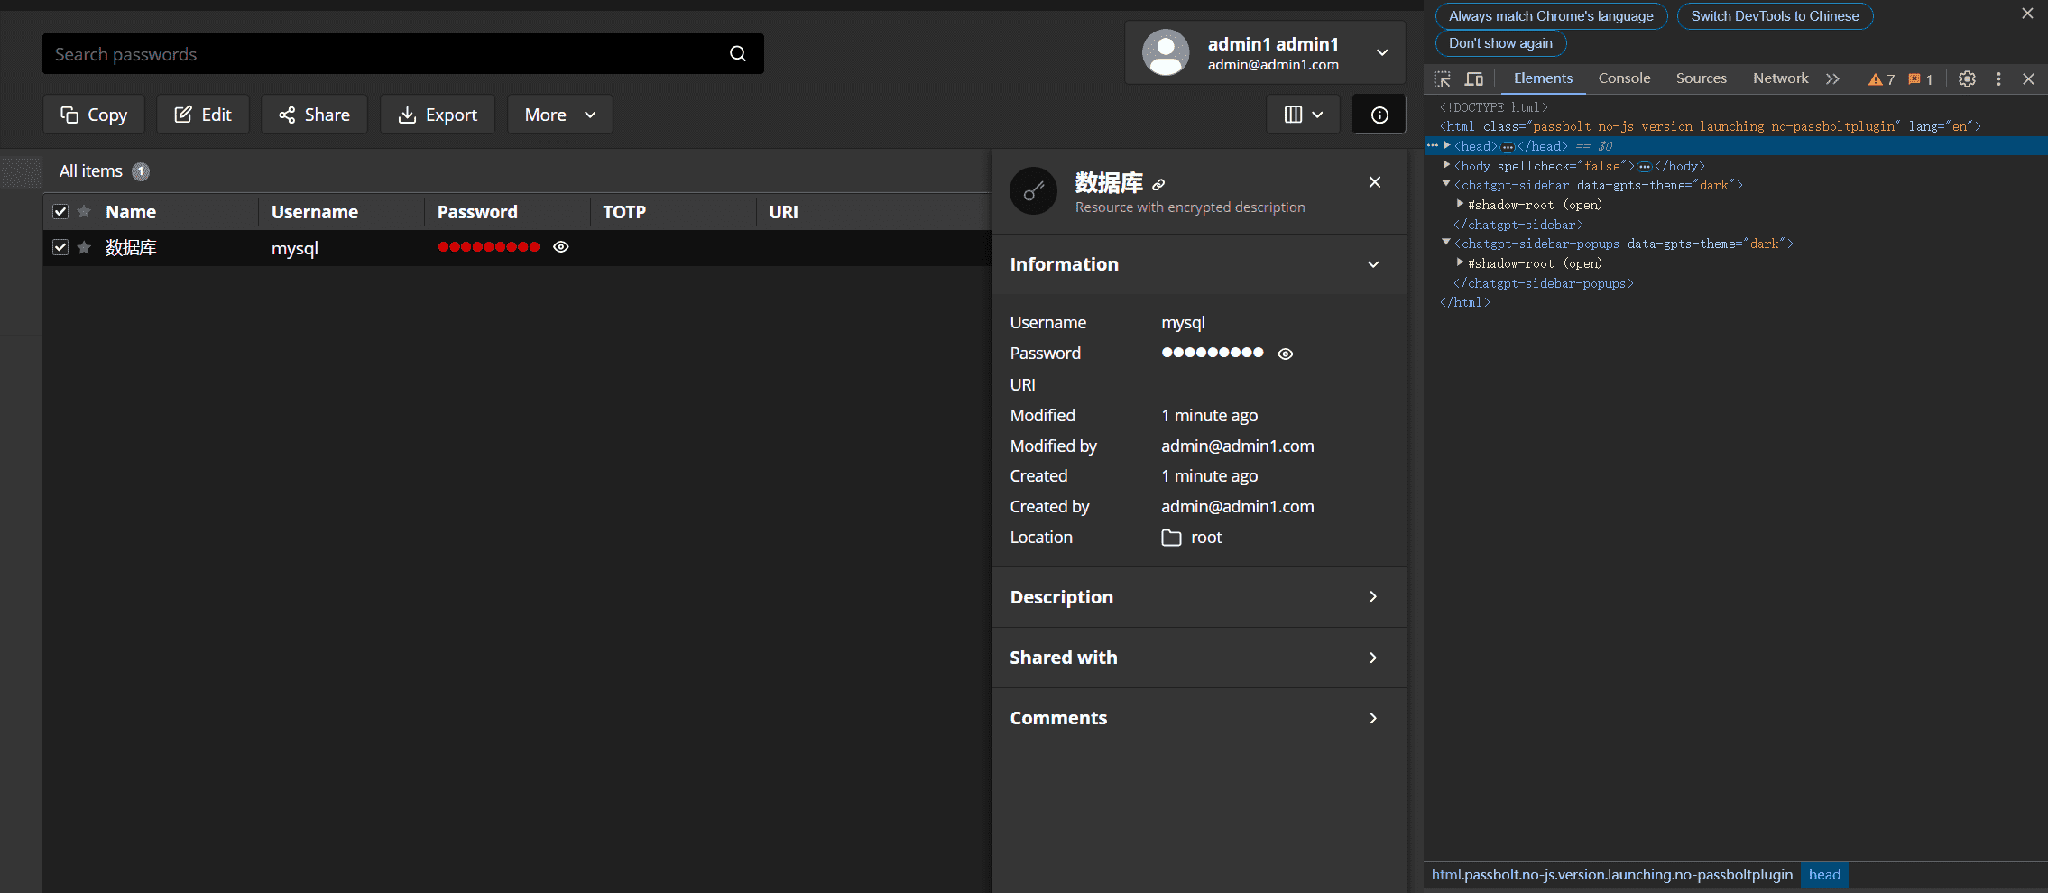Screen dimensions: 2048x893
Task: Click the Share button
Action: pos(314,115)
